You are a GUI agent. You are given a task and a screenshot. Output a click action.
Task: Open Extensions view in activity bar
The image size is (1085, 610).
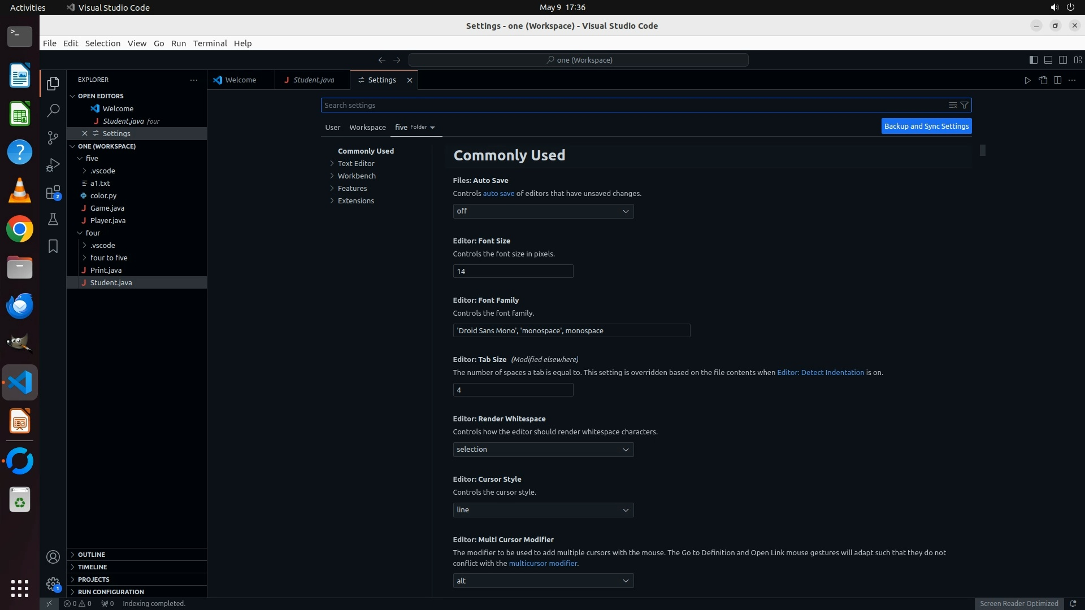click(x=53, y=193)
